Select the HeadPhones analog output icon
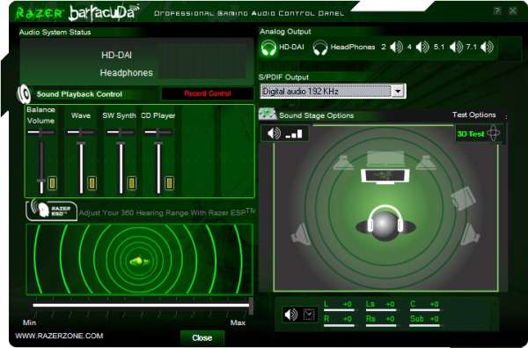The image size is (528, 348). click(x=320, y=48)
